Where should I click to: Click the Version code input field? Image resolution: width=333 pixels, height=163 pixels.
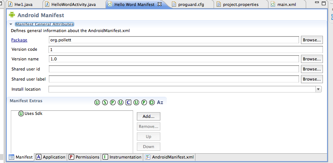click(x=186, y=50)
